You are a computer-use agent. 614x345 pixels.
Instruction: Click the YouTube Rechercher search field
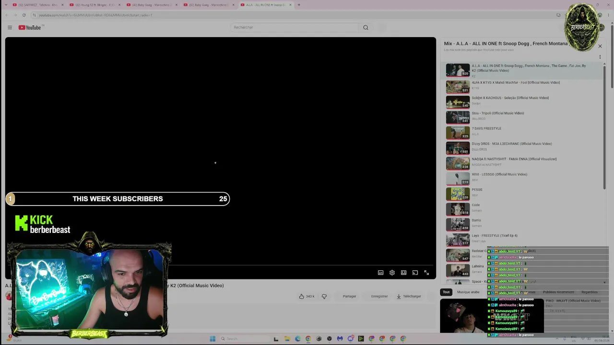coord(295,27)
